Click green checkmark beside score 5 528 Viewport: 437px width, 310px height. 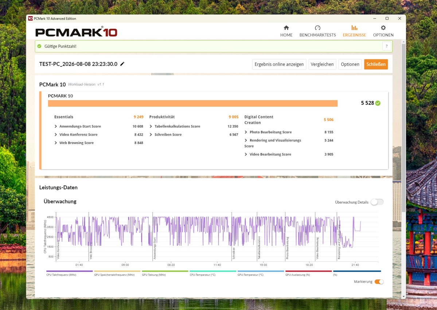378,103
